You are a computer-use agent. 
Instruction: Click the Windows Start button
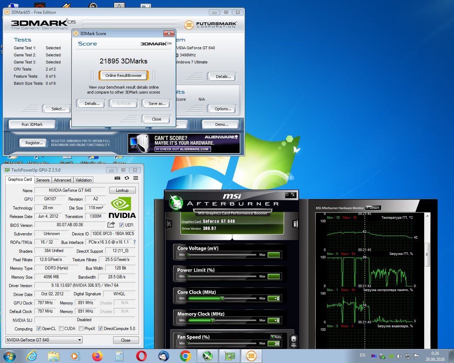click(x=10, y=356)
